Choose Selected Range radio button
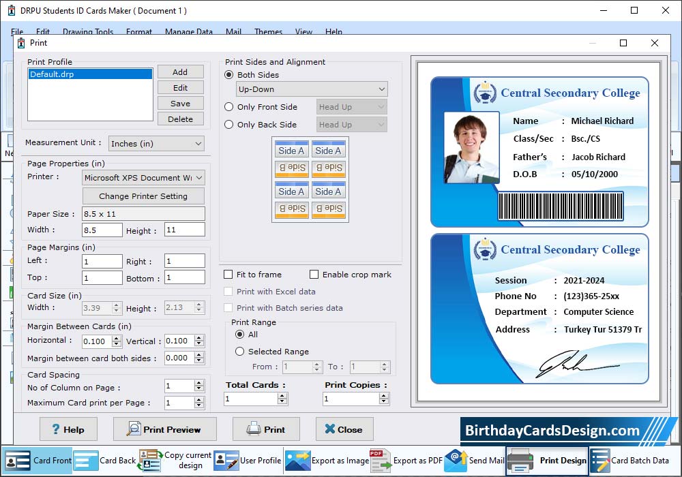This screenshot has height=477, width=682. pyautogui.click(x=239, y=352)
